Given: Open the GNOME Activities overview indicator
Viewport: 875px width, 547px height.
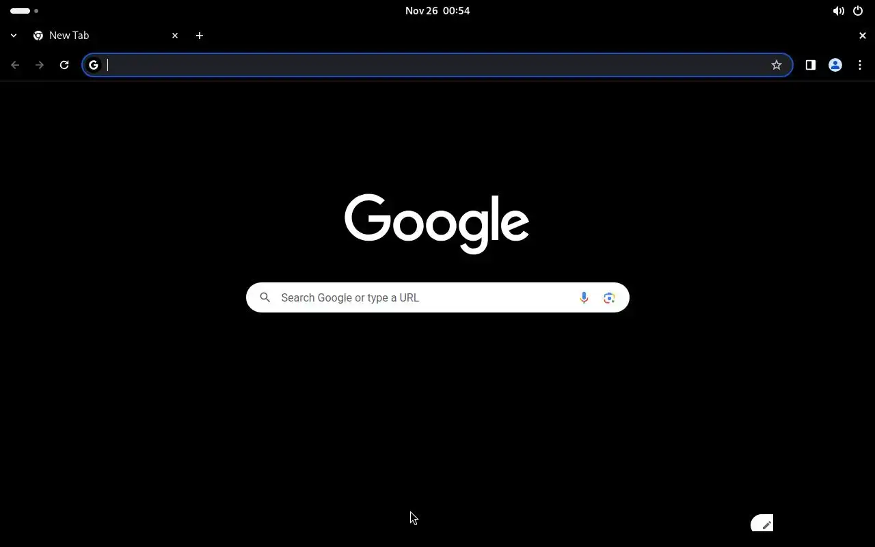Looking at the screenshot, I should coord(25,11).
